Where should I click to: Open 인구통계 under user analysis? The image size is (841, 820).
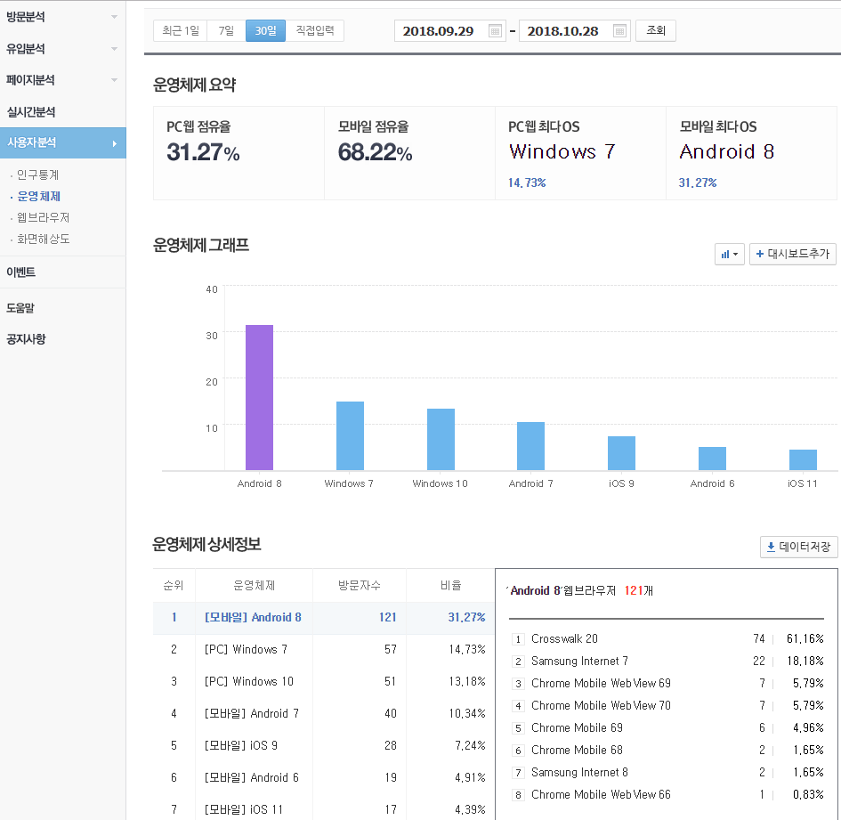pyautogui.click(x=37, y=175)
